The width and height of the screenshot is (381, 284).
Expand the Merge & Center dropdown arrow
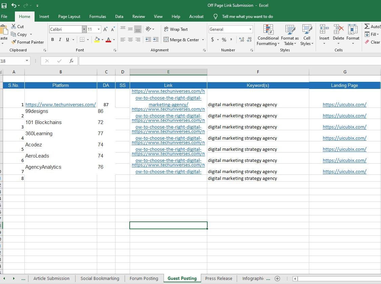tap(203, 40)
